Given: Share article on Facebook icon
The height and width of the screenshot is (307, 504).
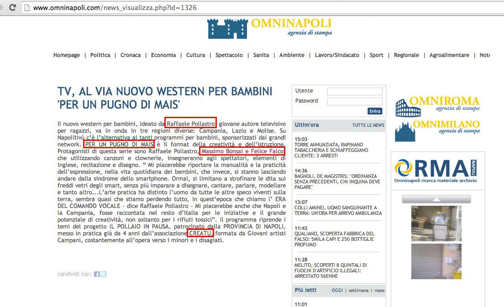Looking at the screenshot, I should click(97, 274).
